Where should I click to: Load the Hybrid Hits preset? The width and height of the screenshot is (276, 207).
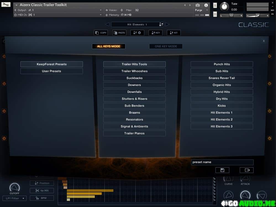click(222, 92)
